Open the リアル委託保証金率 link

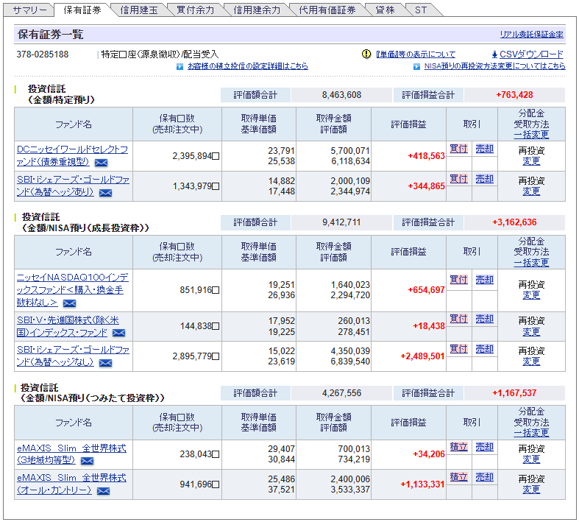pyautogui.click(x=531, y=35)
